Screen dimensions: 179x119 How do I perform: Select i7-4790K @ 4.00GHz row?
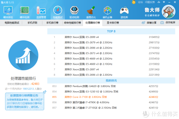click(111, 102)
